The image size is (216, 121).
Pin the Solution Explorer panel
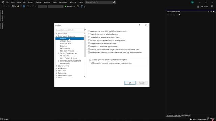(x=211, y=11)
